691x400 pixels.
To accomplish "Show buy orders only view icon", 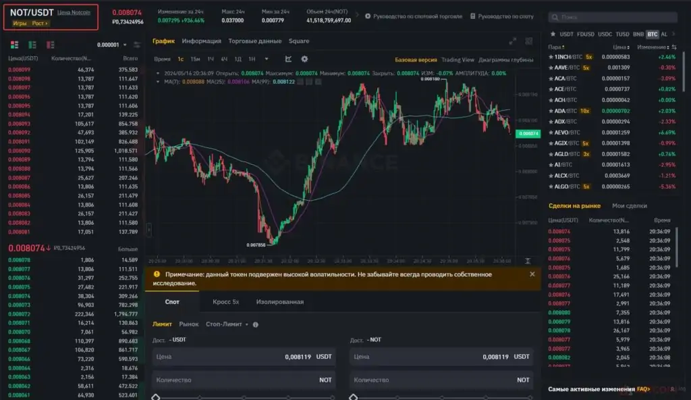I will point(32,45).
